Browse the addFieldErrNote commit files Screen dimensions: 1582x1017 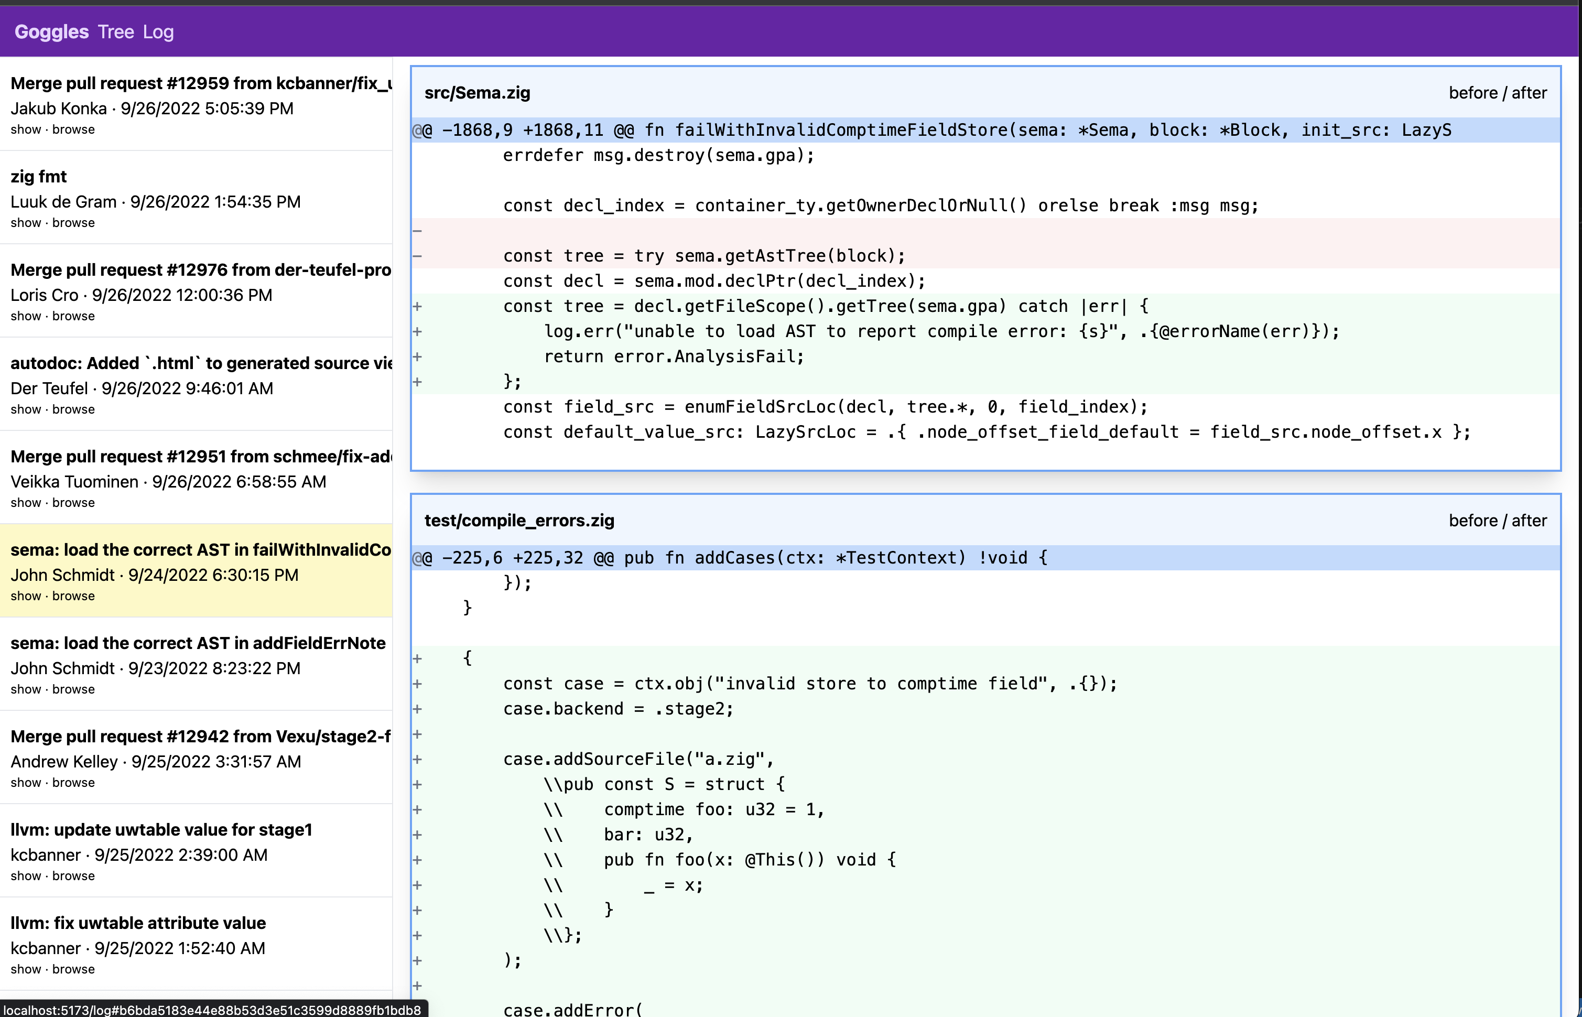[x=73, y=689]
